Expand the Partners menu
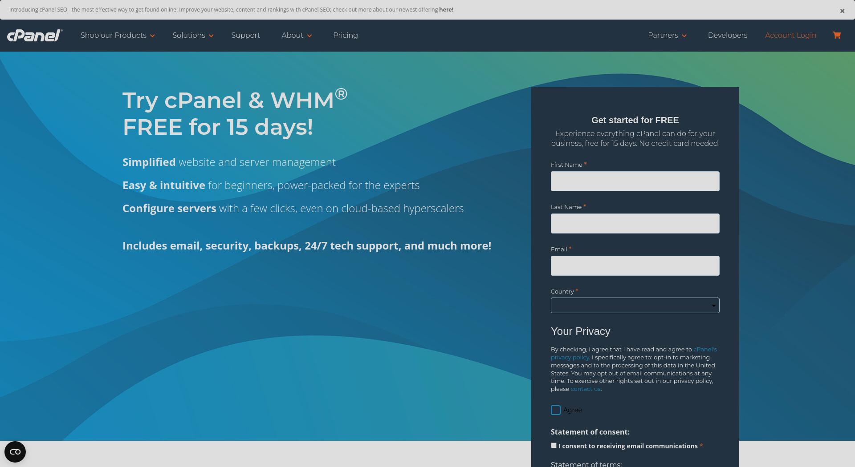855x467 pixels. (667, 35)
